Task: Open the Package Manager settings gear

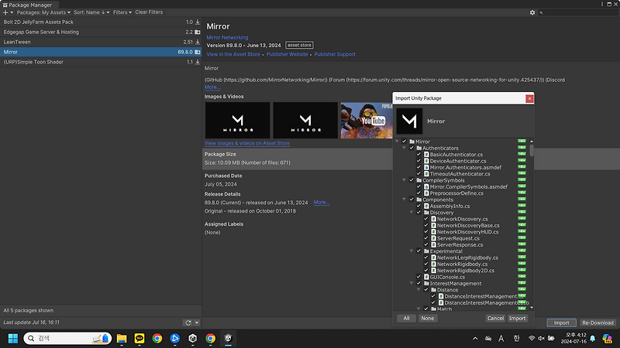Action: pyautogui.click(x=532, y=12)
